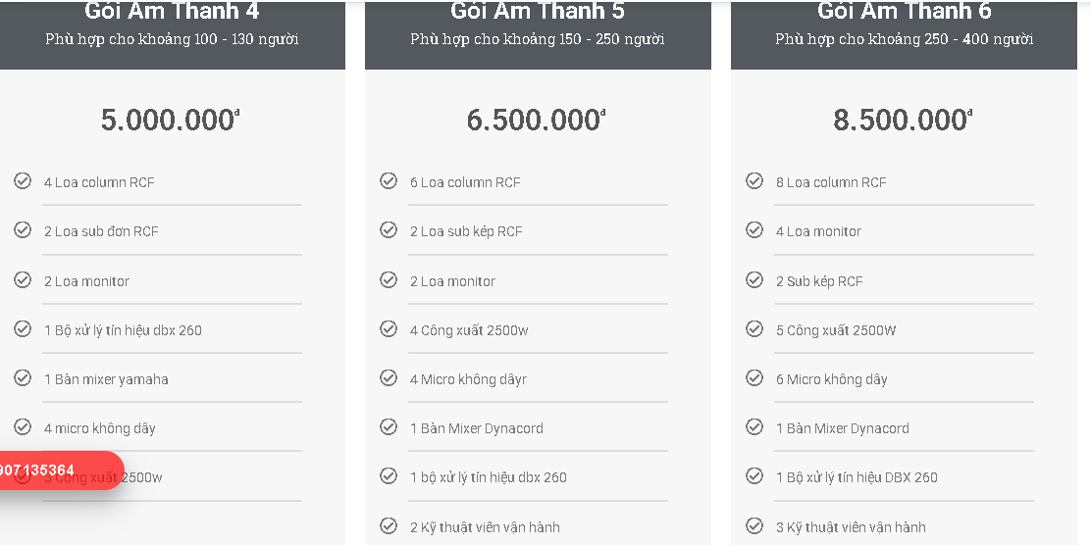Click check icon beside 8 Loa column RCF
The image size is (1091, 545).
(754, 181)
